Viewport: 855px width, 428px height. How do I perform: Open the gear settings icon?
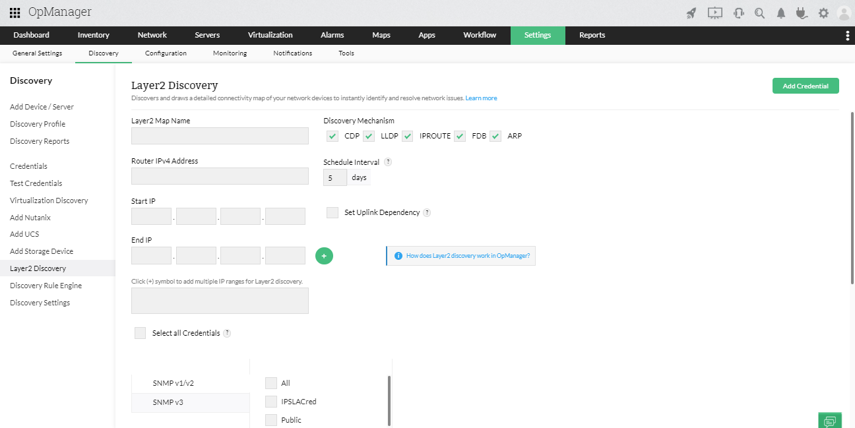(x=823, y=13)
